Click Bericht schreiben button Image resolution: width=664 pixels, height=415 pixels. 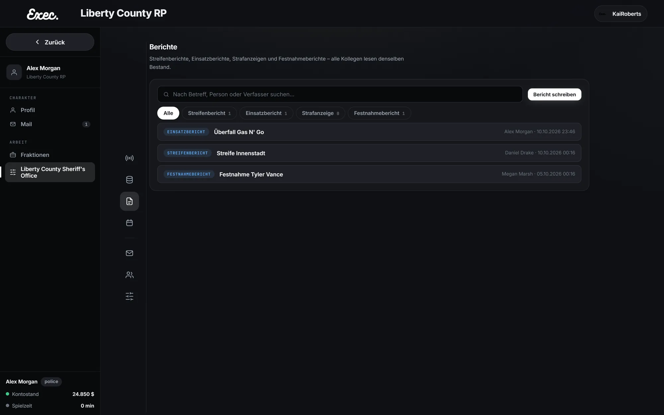coord(554,94)
